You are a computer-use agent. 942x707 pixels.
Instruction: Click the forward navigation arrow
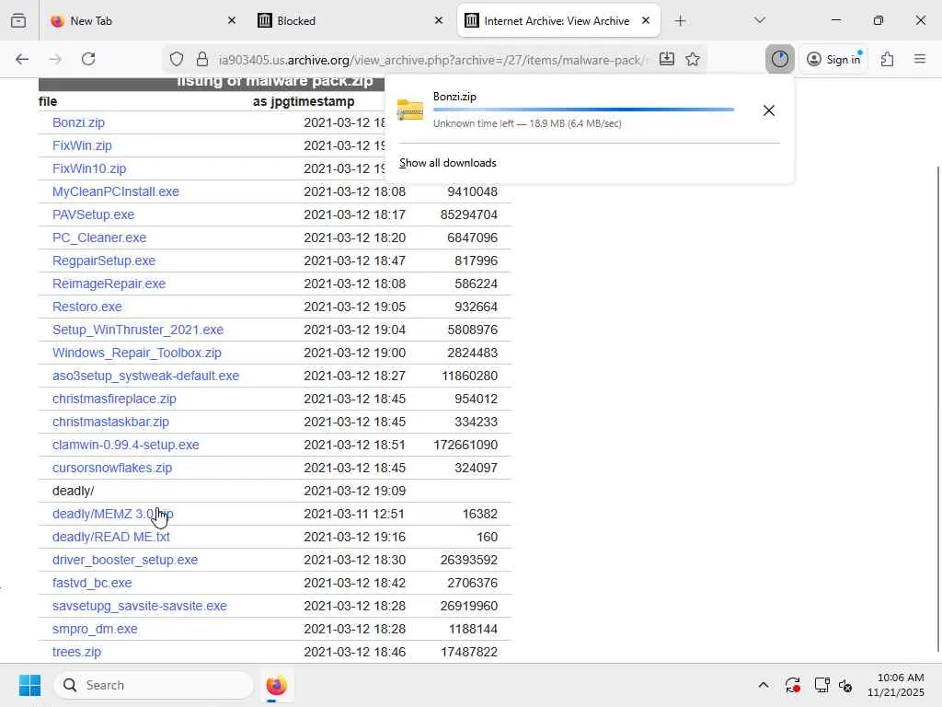54,59
